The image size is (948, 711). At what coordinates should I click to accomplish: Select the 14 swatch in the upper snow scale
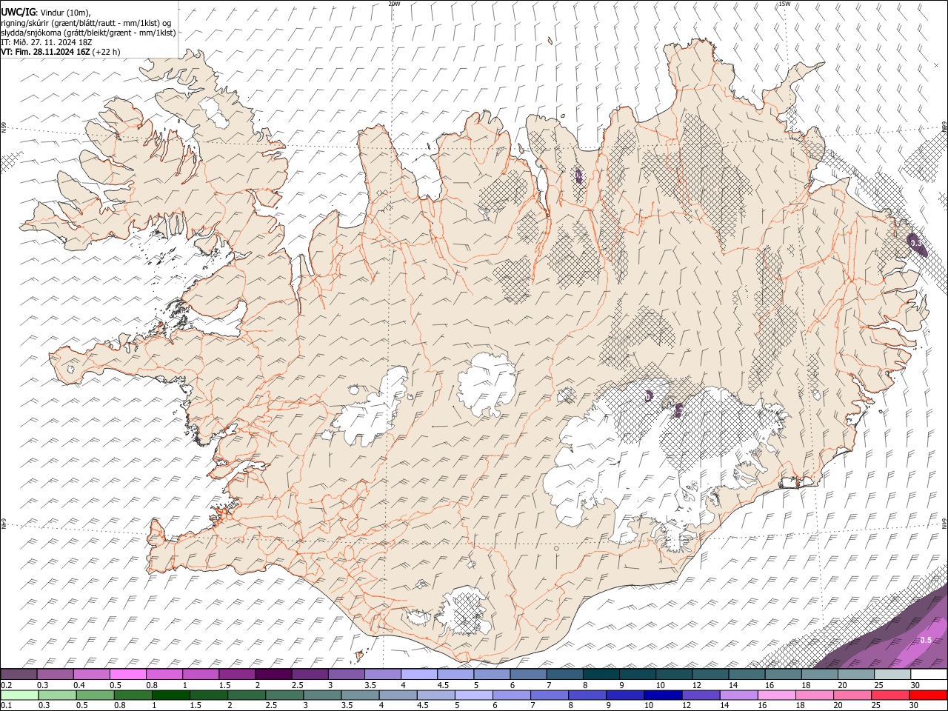click(747, 675)
